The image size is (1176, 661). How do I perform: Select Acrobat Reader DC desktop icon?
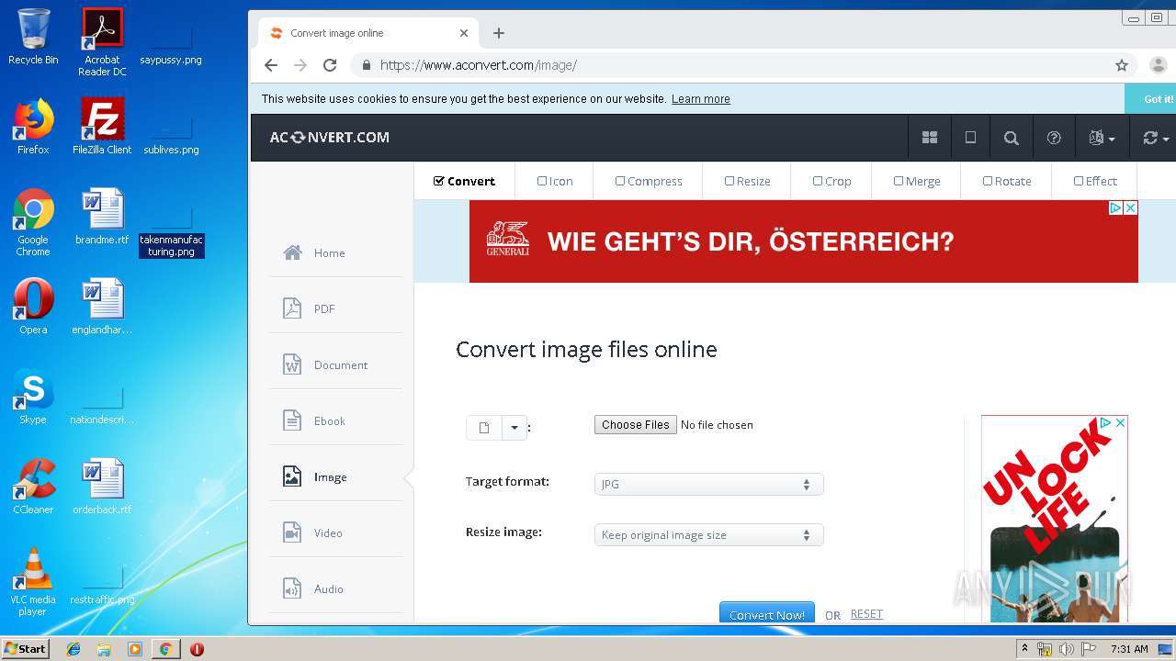(x=102, y=42)
